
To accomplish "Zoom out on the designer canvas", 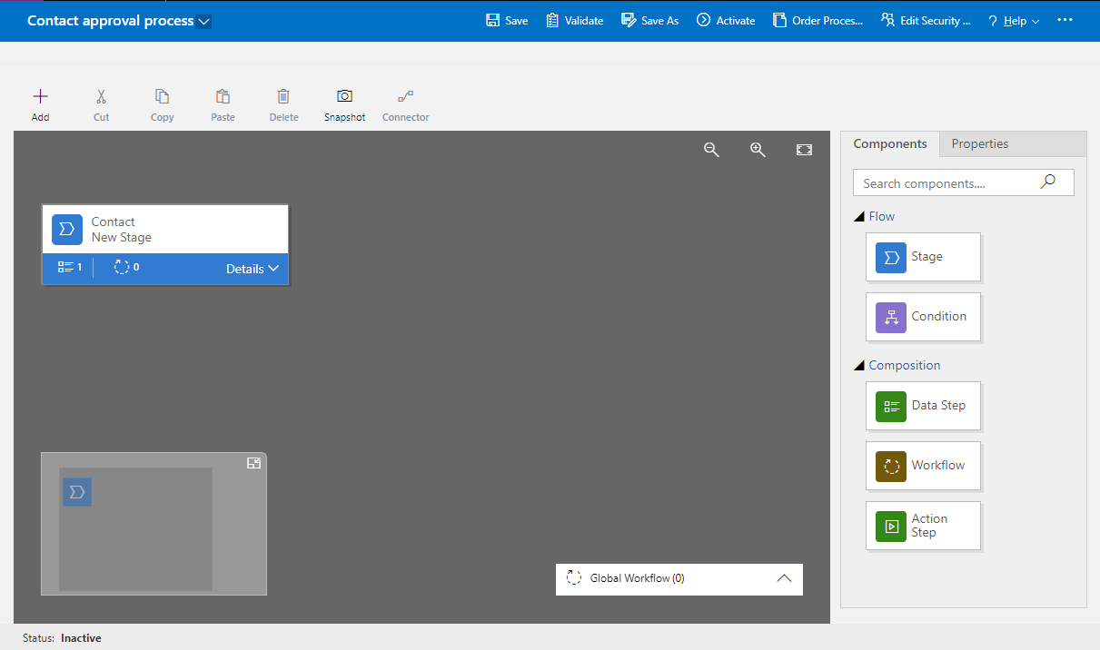I will point(712,150).
